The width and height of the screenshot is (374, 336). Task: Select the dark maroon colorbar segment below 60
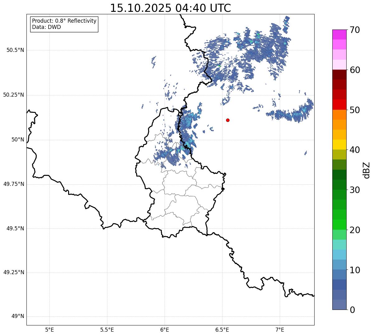coord(339,75)
